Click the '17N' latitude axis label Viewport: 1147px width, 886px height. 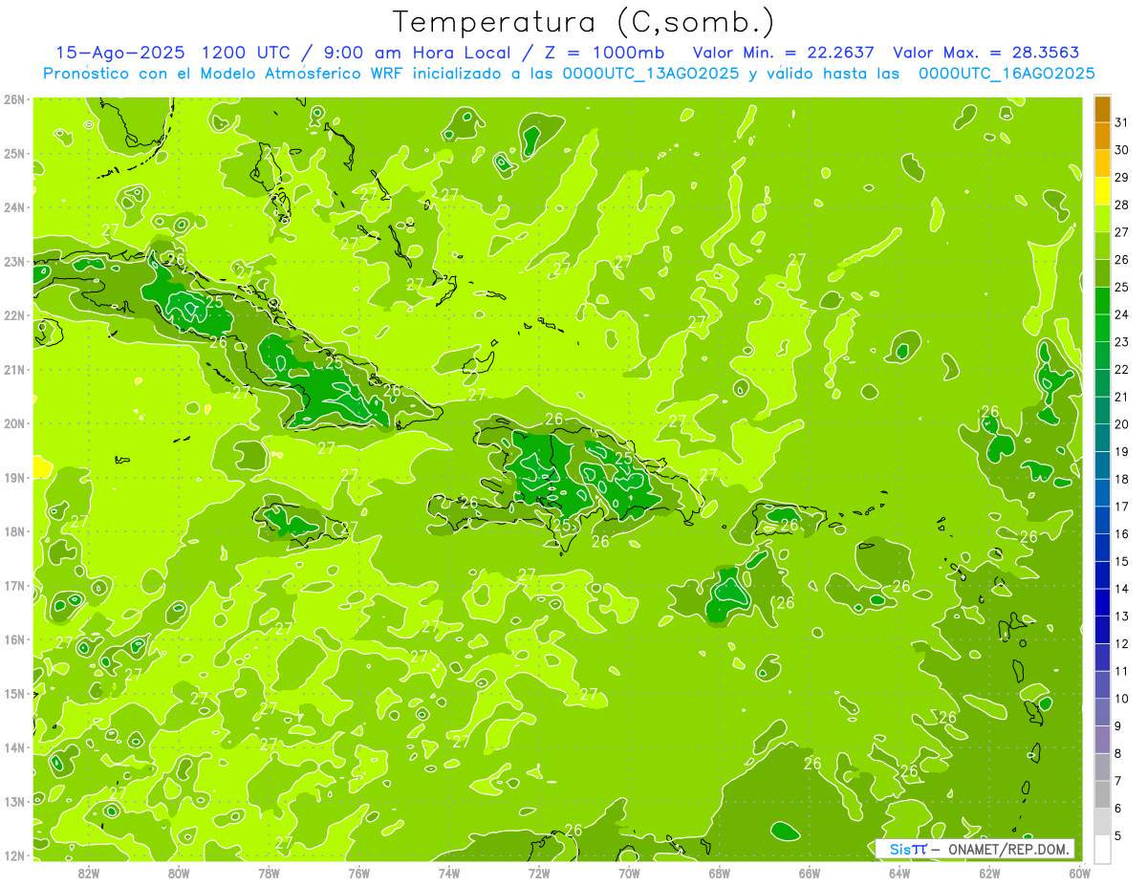click(13, 585)
